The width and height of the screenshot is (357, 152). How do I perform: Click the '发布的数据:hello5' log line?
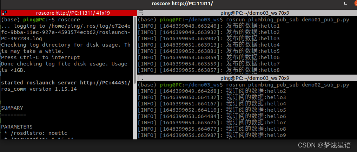point(209,51)
